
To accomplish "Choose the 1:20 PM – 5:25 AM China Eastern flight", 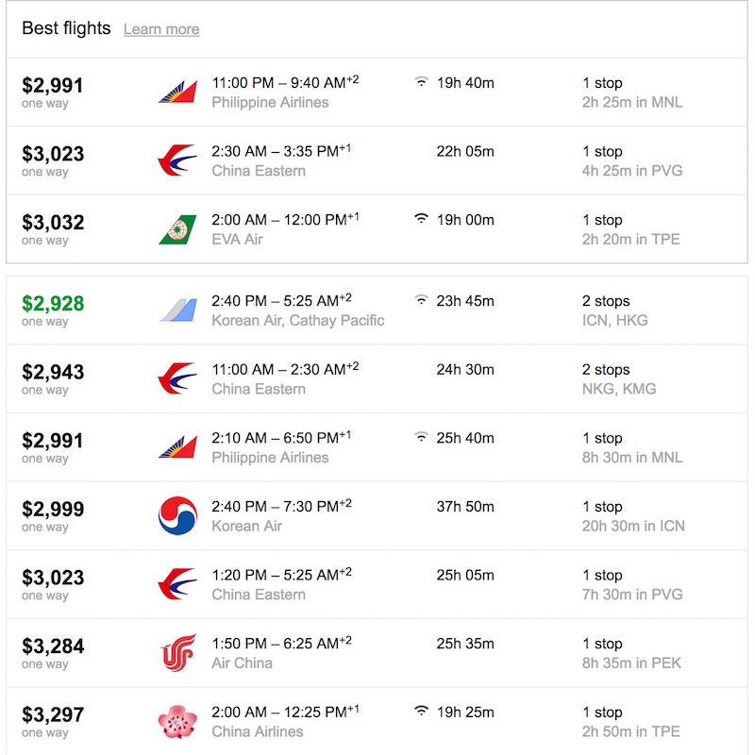I will tap(377, 584).
